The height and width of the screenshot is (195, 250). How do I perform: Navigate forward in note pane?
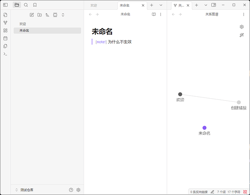[97, 14]
